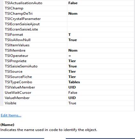Toggle the TSIisAllowNull True value
This screenshot has height=139, width=135.
[73, 40]
